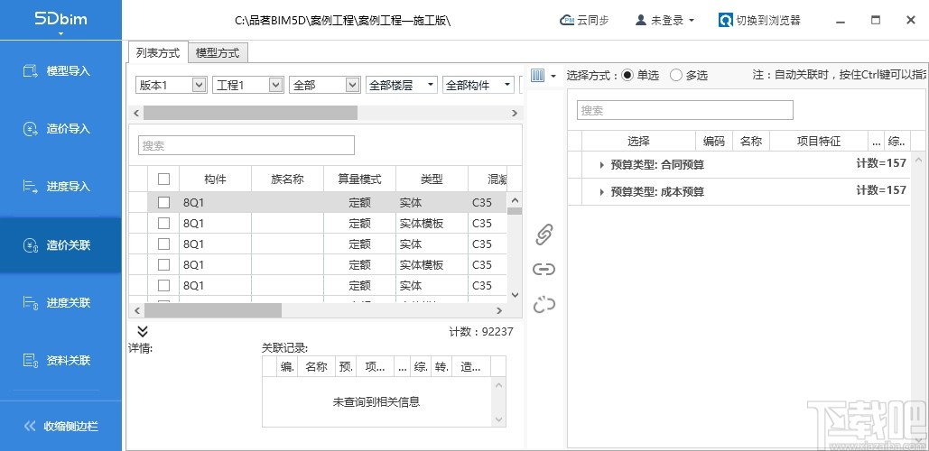Check the third 8Q1 row checkbox

click(164, 244)
